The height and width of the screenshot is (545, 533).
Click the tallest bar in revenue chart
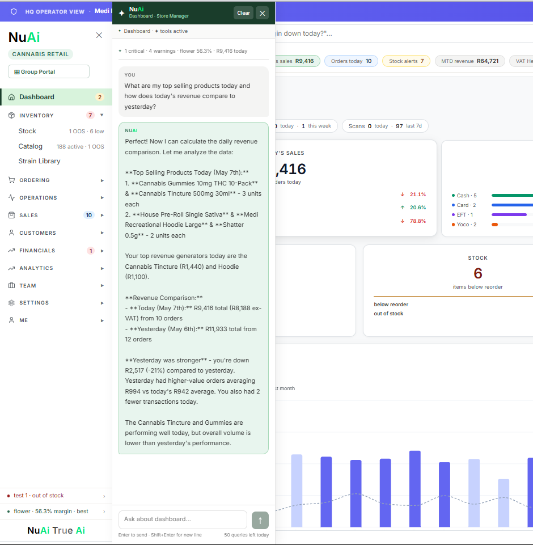415,489
